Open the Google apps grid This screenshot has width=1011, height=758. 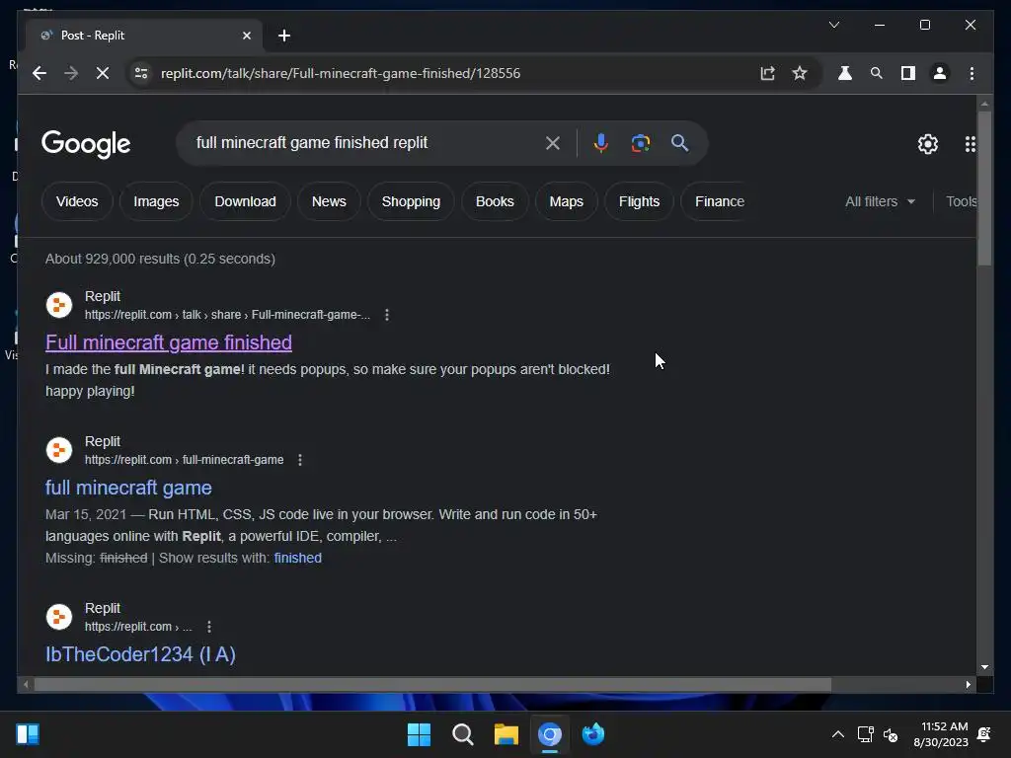point(970,144)
